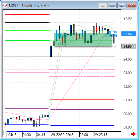The width and height of the screenshot is (139, 140).
Task: Select the green shaded range rectangle
Action: click(82, 40)
